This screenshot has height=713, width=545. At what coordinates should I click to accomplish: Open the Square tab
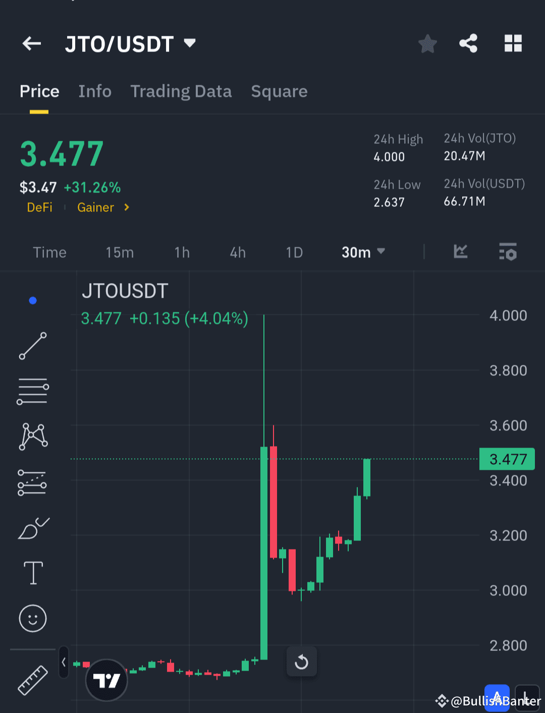(x=279, y=91)
